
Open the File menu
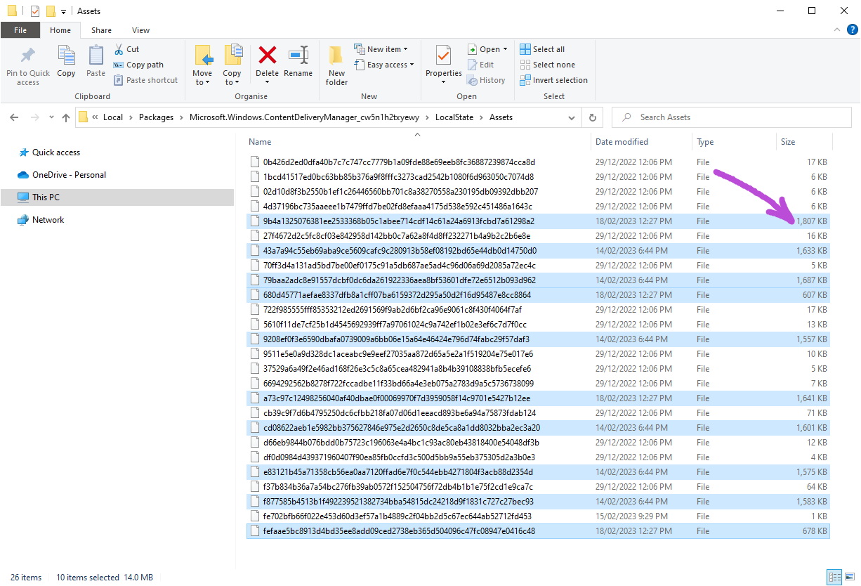pos(20,30)
